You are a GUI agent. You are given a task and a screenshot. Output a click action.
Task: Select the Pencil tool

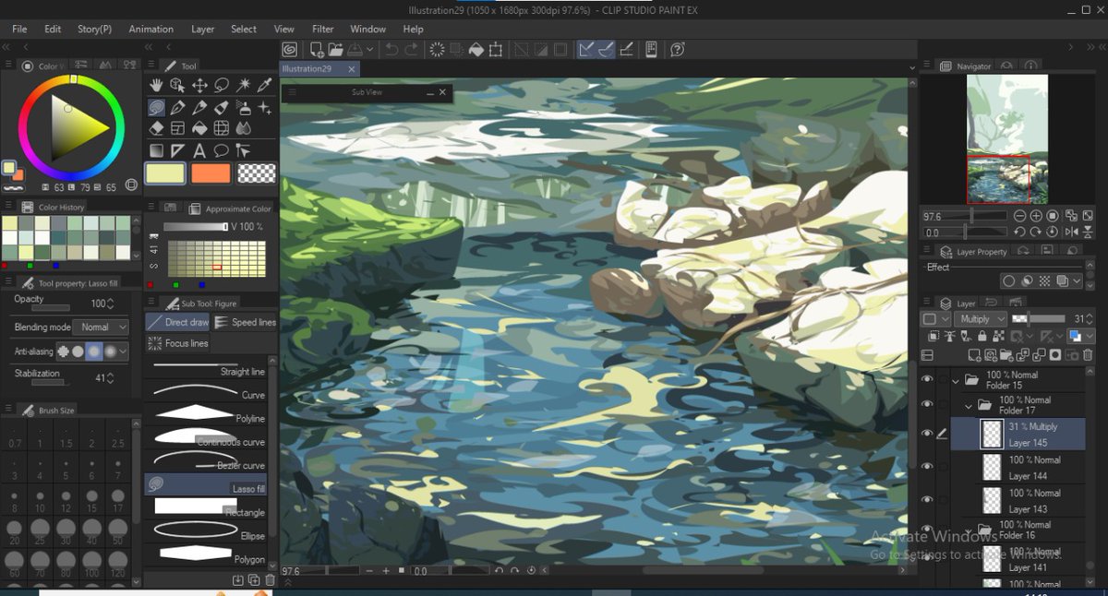pyautogui.click(x=199, y=108)
